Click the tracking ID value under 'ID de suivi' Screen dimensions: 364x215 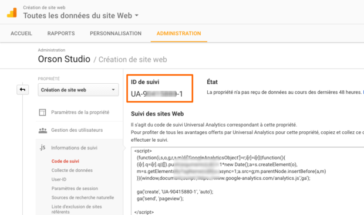(157, 94)
